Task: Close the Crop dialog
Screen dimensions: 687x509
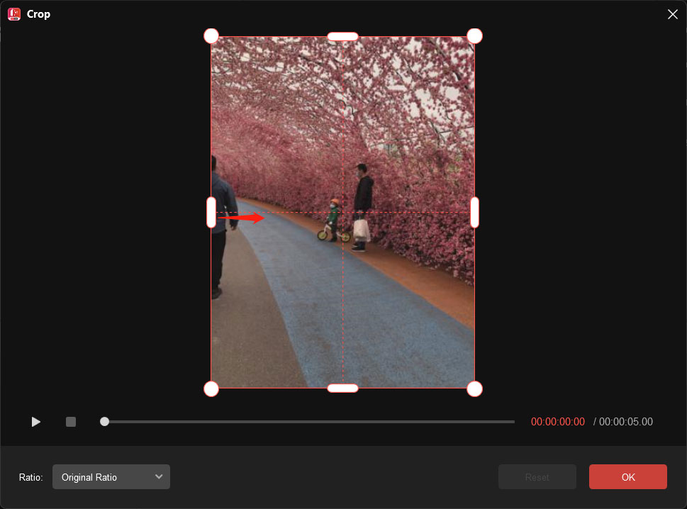Action: pos(673,14)
